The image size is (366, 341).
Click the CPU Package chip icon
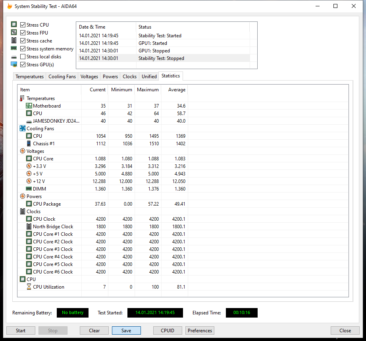click(x=29, y=204)
